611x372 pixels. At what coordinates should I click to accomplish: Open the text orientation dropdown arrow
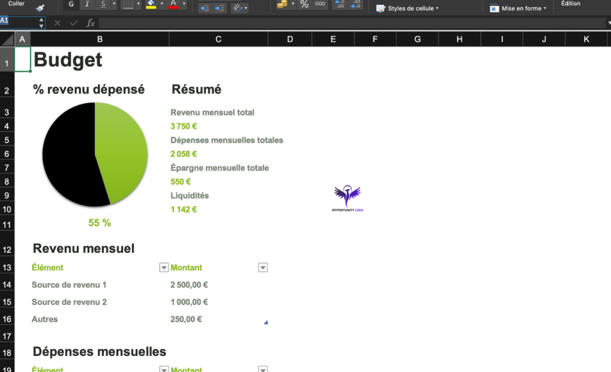(245, 8)
